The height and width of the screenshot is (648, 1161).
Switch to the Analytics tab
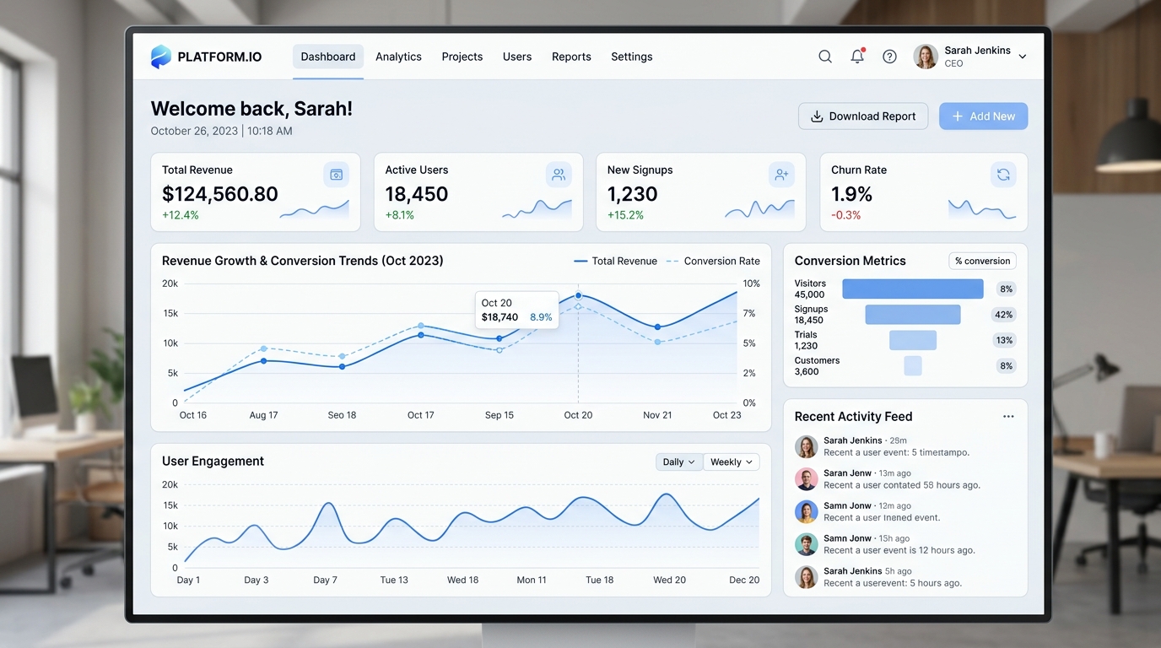tap(398, 57)
